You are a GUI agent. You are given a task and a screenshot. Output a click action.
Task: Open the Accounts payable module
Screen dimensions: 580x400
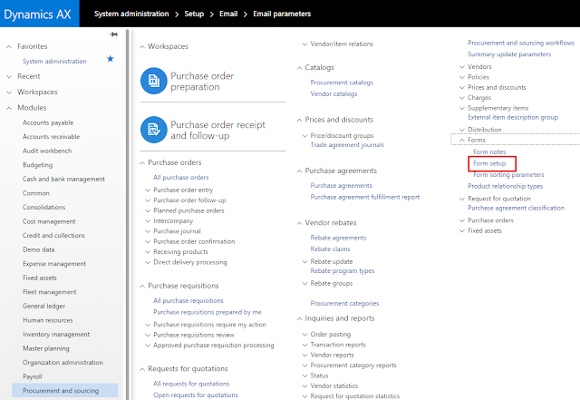[x=48, y=122]
